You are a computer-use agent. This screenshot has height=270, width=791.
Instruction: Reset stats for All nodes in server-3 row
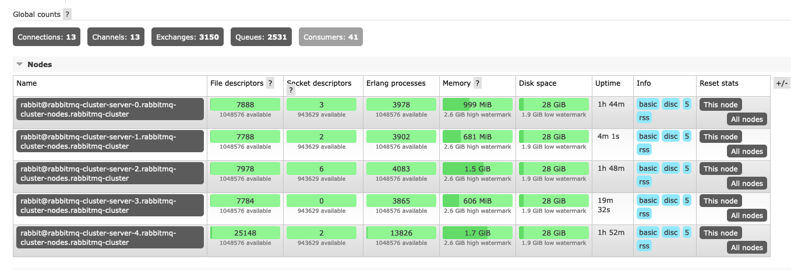[x=747, y=215]
